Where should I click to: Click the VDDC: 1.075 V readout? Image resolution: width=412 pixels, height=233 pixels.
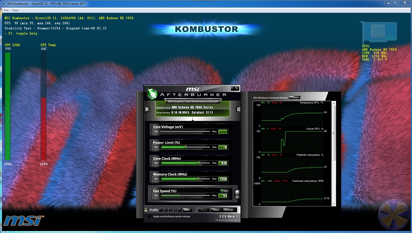coord(375,59)
